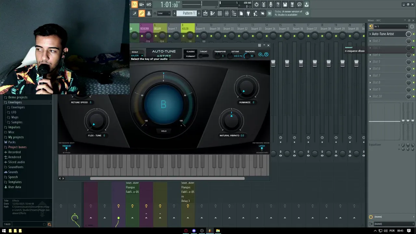Toggle the Throat switch in Auto-Tune
The image size is (416, 234).
[x=203, y=56]
